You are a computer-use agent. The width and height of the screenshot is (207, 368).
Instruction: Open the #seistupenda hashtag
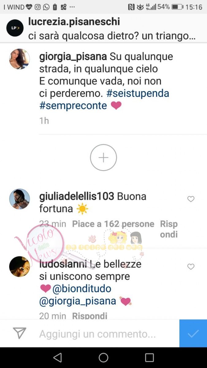pos(138,93)
